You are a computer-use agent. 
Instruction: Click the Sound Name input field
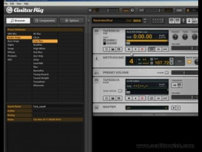58,107
